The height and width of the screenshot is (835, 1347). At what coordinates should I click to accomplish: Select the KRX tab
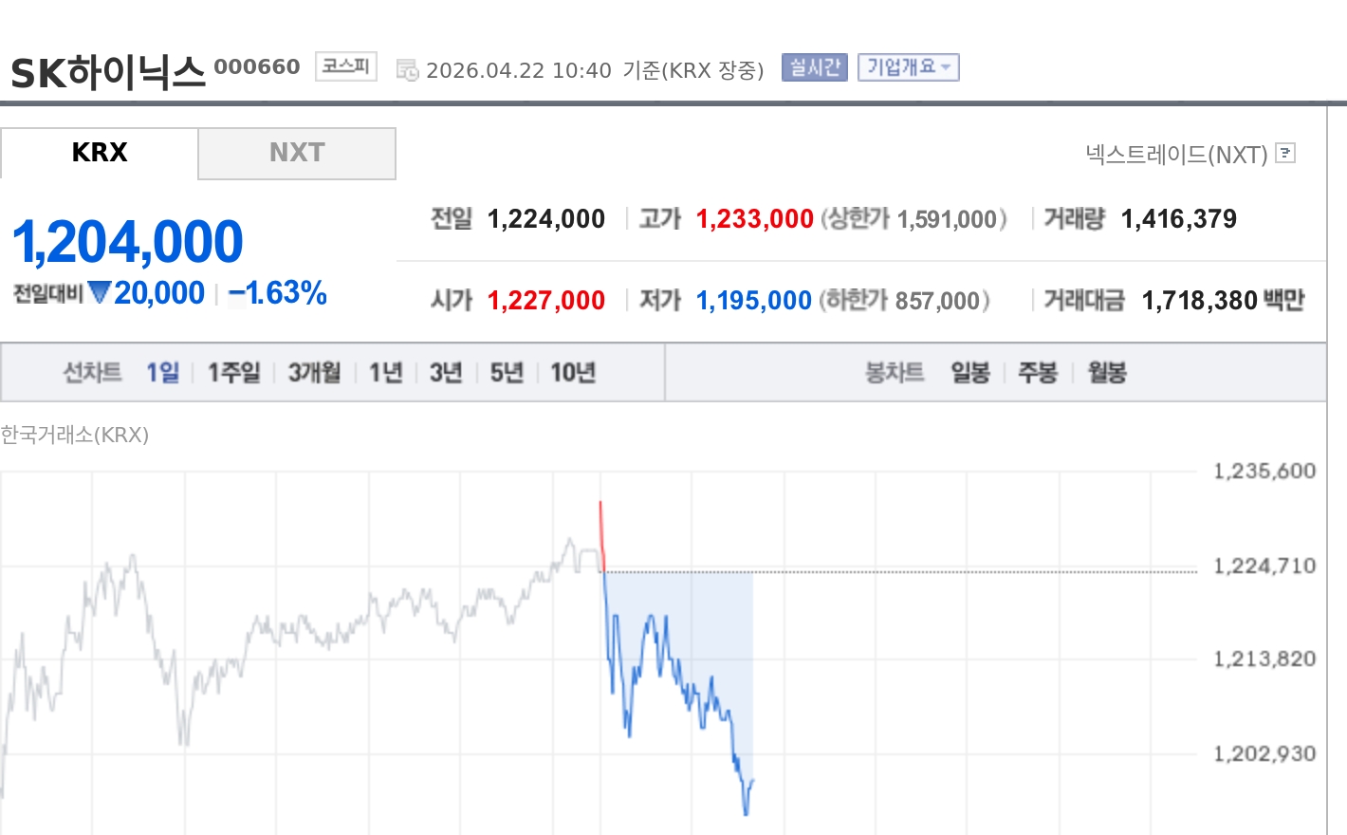point(100,153)
